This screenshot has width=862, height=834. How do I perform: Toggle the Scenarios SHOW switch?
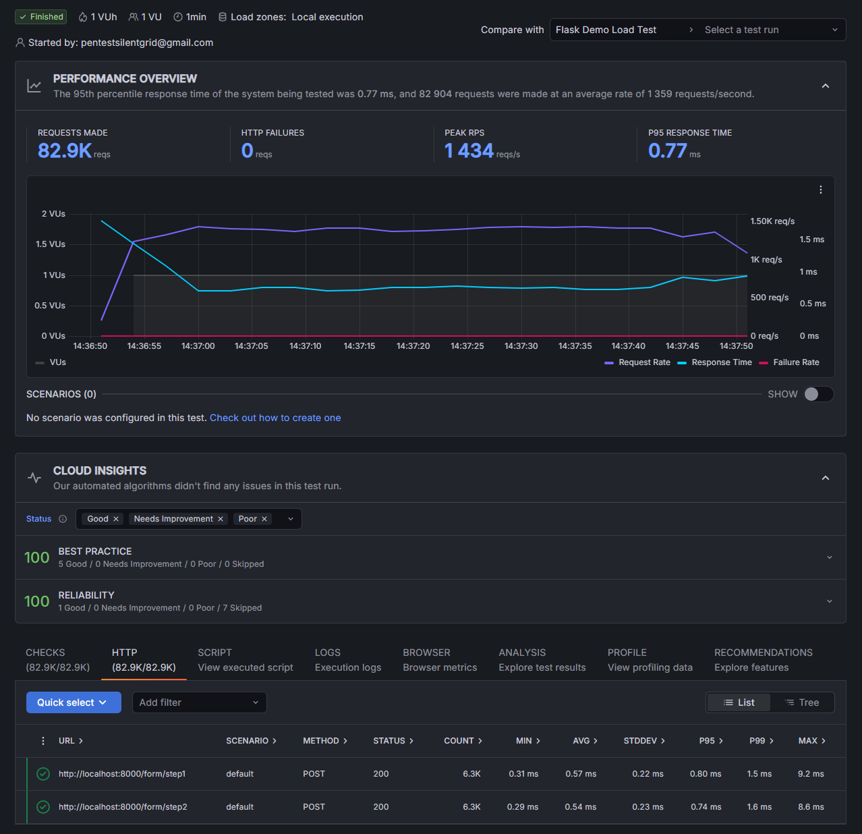pyautogui.click(x=818, y=394)
